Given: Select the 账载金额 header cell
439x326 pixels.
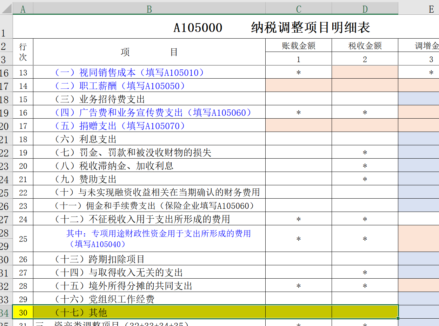Looking at the screenshot, I should [298, 46].
